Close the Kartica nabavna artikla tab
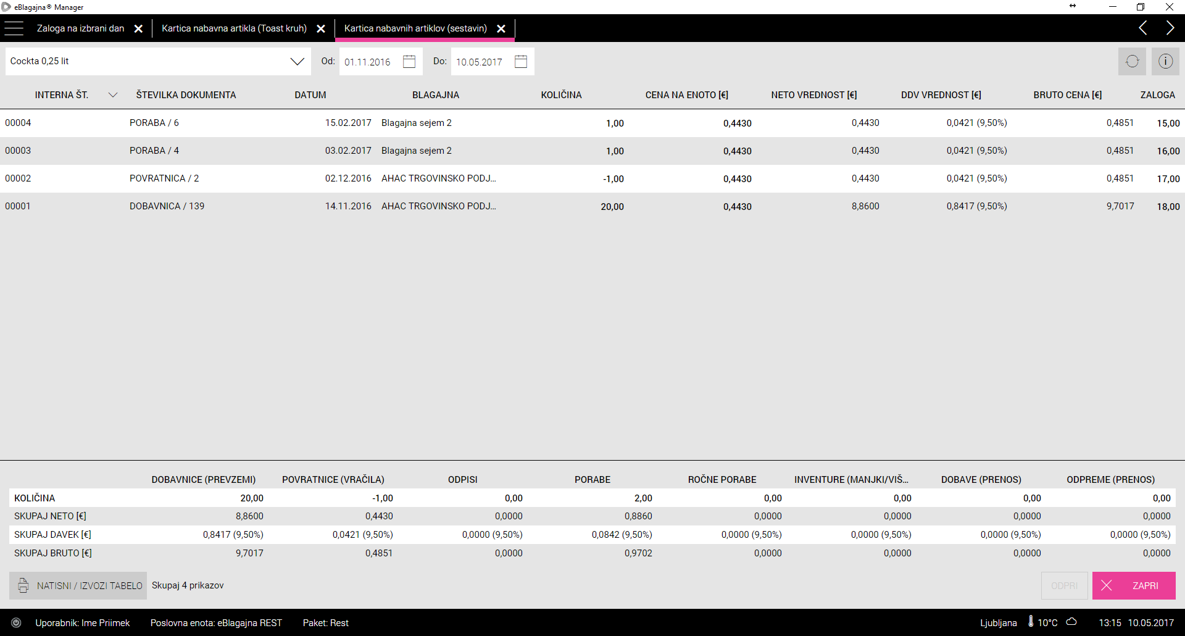 tap(321, 29)
